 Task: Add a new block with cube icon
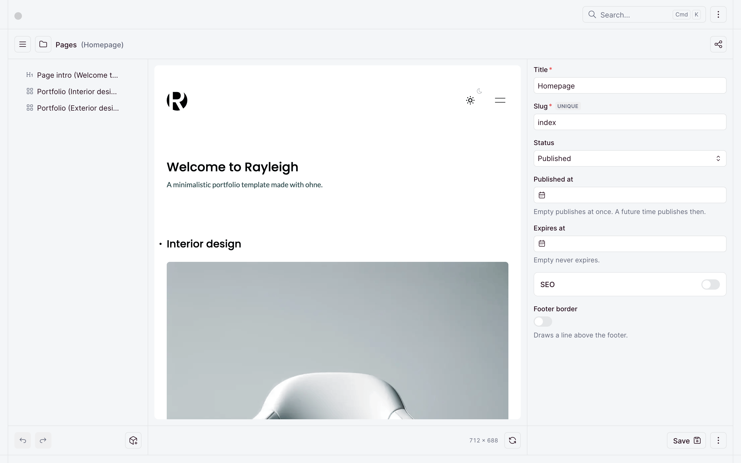pyautogui.click(x=133, y=440)
